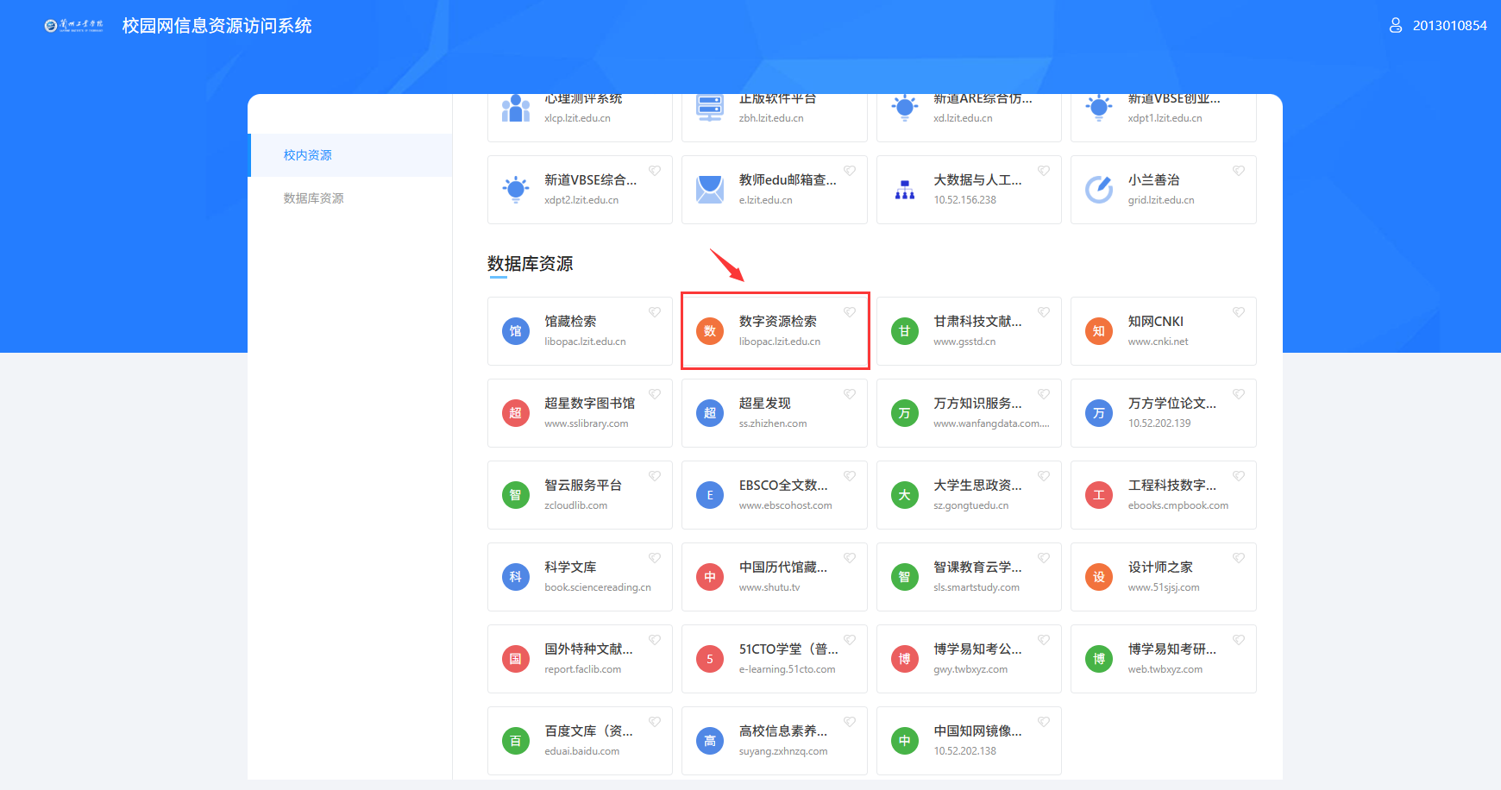
Task: Toggle favorite heart on 数字资源检索 card
Action: point(850,312)
